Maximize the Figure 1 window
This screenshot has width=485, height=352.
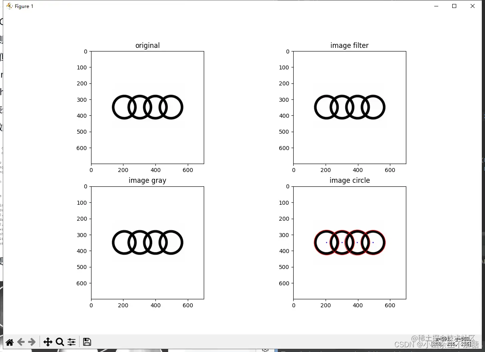[454, 6]
